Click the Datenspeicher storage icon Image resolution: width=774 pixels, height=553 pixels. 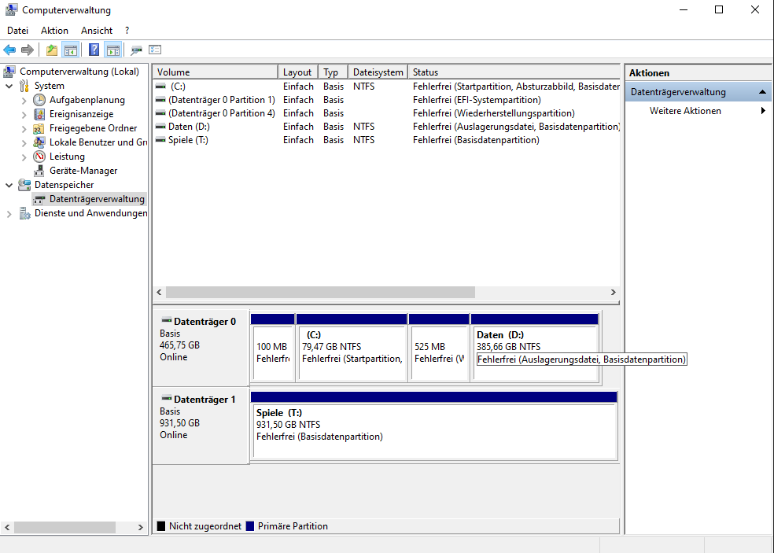[24, 185]
